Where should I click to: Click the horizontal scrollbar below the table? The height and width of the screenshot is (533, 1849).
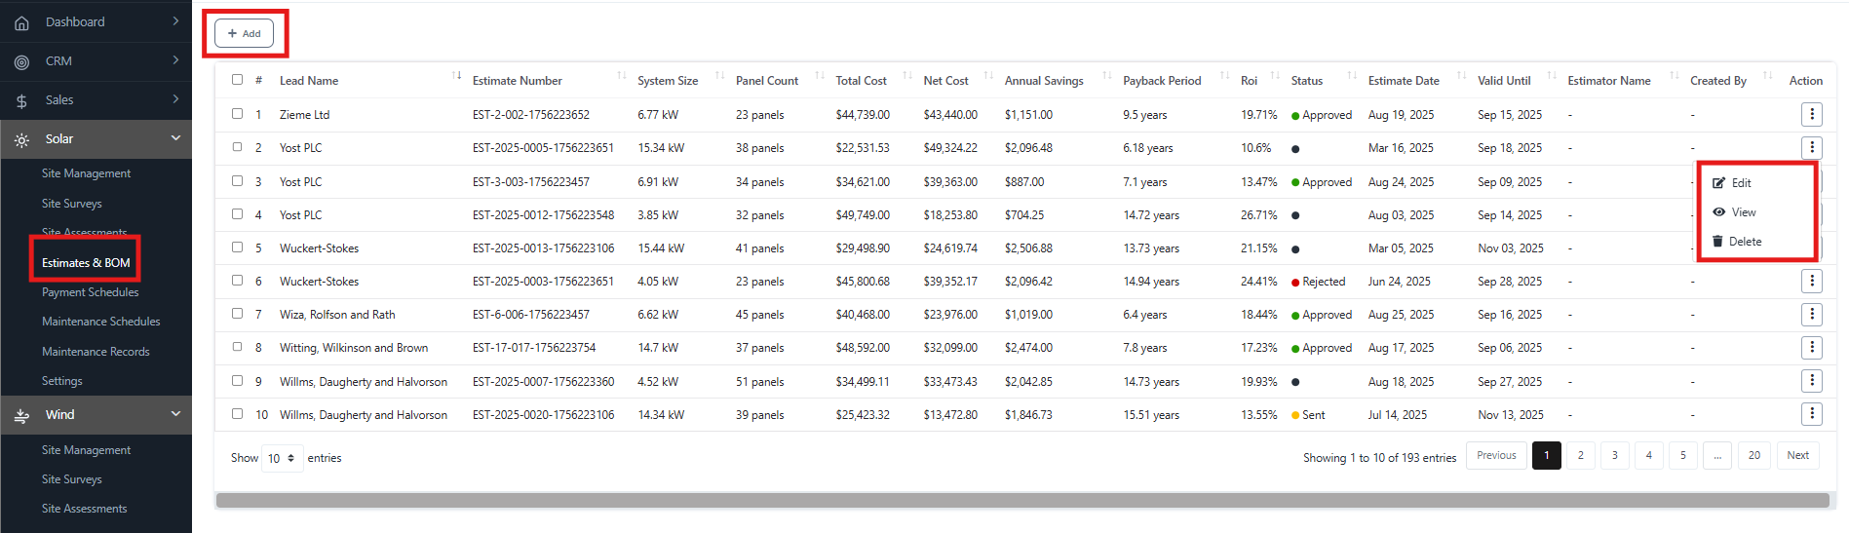point(1021,500)
